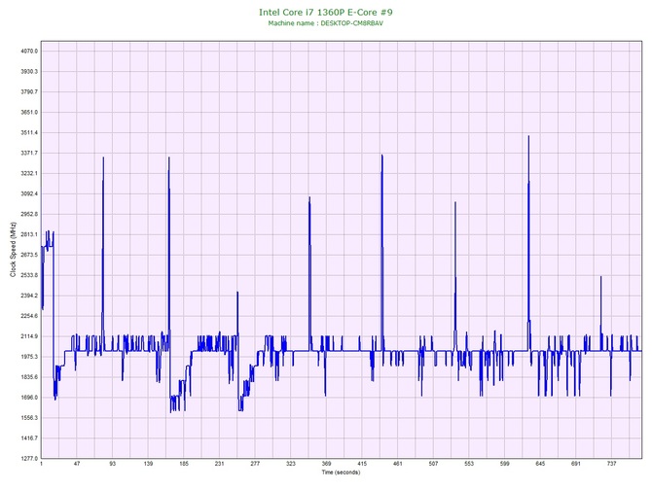The width and height of the screenshot is (652, 489).
Task: Click the 323 tick on time axis
Action: [x=291, y=464]
